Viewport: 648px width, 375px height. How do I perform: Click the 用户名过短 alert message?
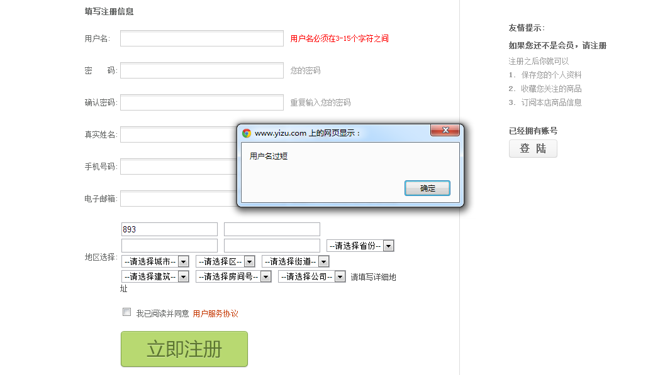coord(269,156)
